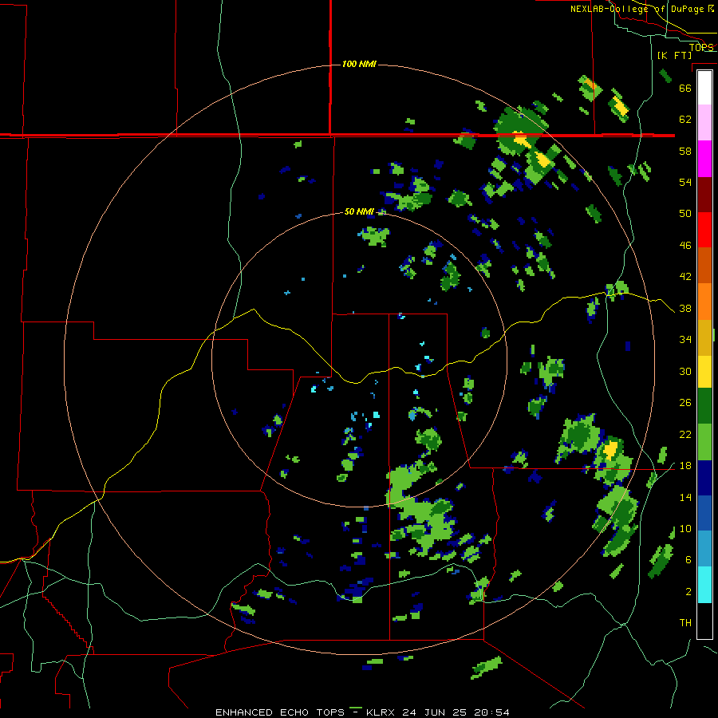Click the legend value 2
This screenshot has height=718, width=718.
point(688,592)
